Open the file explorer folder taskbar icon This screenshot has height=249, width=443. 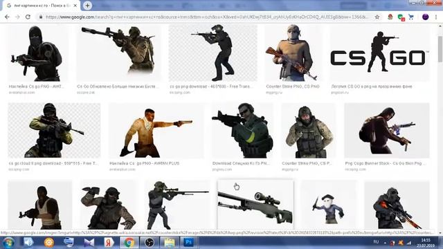pos(169,242)
